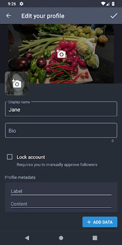Select the Content metadata field
The width and height of the screenshot is (122, 245).
61,204
